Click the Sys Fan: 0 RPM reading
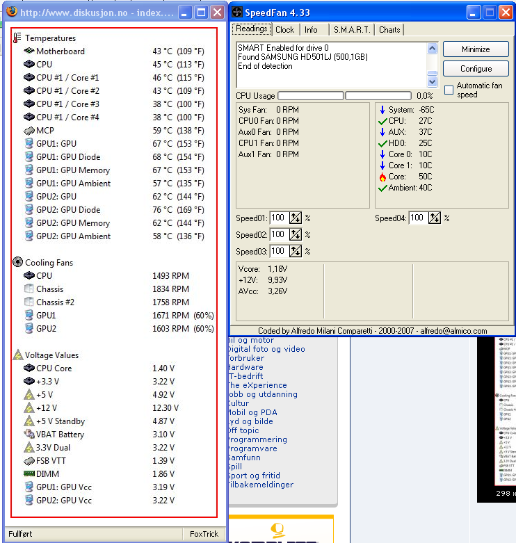Viewport: 516px width, 543px height. click(x=268, y=110)
